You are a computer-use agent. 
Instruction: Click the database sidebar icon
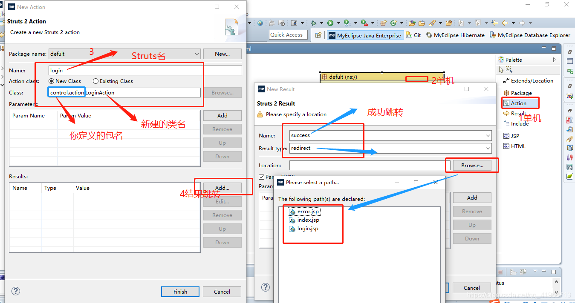click(x=570, y=148)
